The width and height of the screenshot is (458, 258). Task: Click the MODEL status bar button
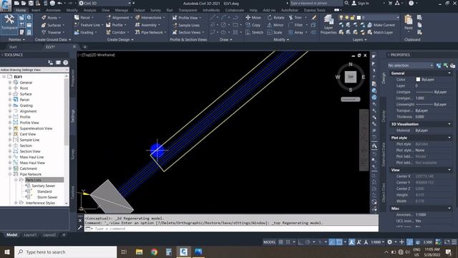269,242
